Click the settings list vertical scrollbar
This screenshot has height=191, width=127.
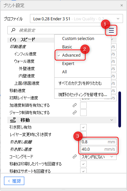click(120, 109)
